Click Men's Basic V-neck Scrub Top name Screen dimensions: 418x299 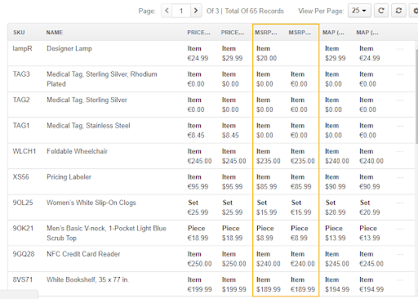106,233
